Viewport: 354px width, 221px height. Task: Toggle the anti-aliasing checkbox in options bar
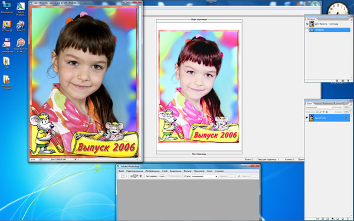coord(168,176)
